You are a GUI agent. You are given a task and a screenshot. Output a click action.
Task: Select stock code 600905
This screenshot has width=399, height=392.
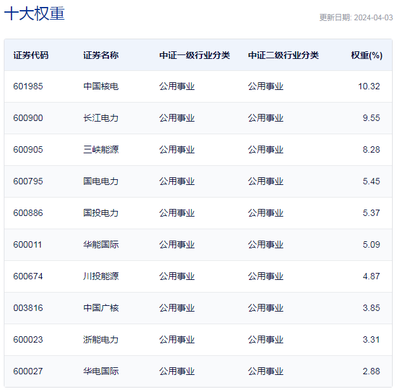point(28,149)
